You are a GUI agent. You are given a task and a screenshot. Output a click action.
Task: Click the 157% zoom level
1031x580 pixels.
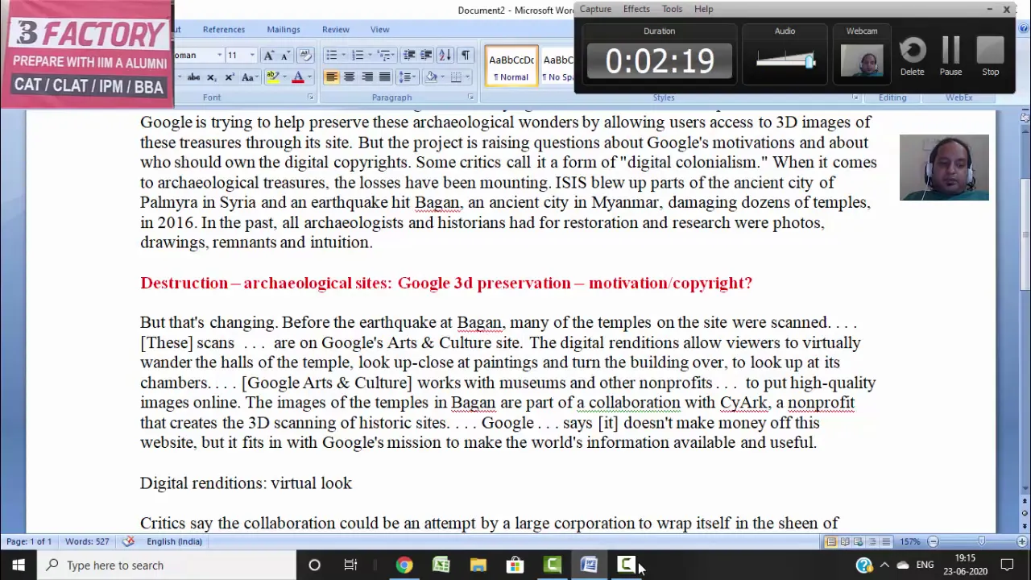tap(910, 541)
